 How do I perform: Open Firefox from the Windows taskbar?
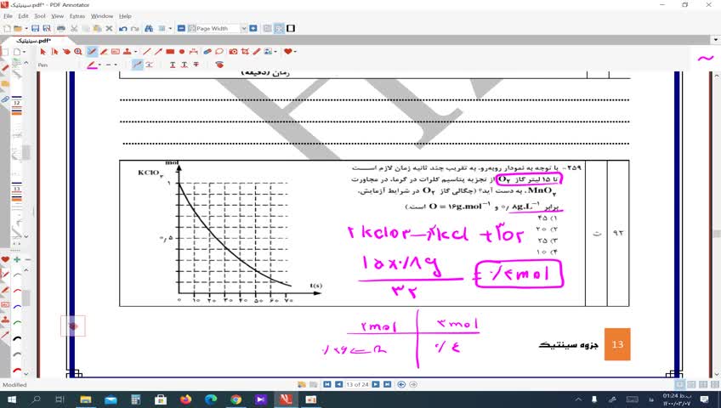point(186,399)
